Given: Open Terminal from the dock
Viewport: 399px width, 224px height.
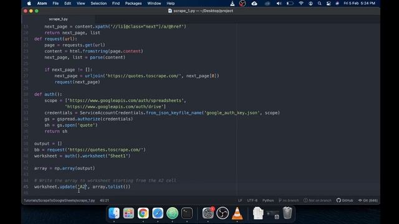Looking at the screenshot, I should pos(187,213).
